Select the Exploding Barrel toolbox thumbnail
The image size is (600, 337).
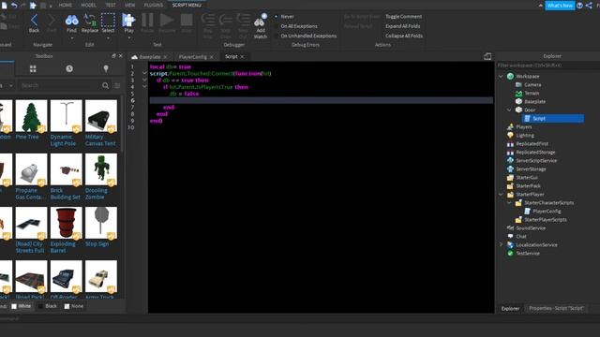pos(66,223)
